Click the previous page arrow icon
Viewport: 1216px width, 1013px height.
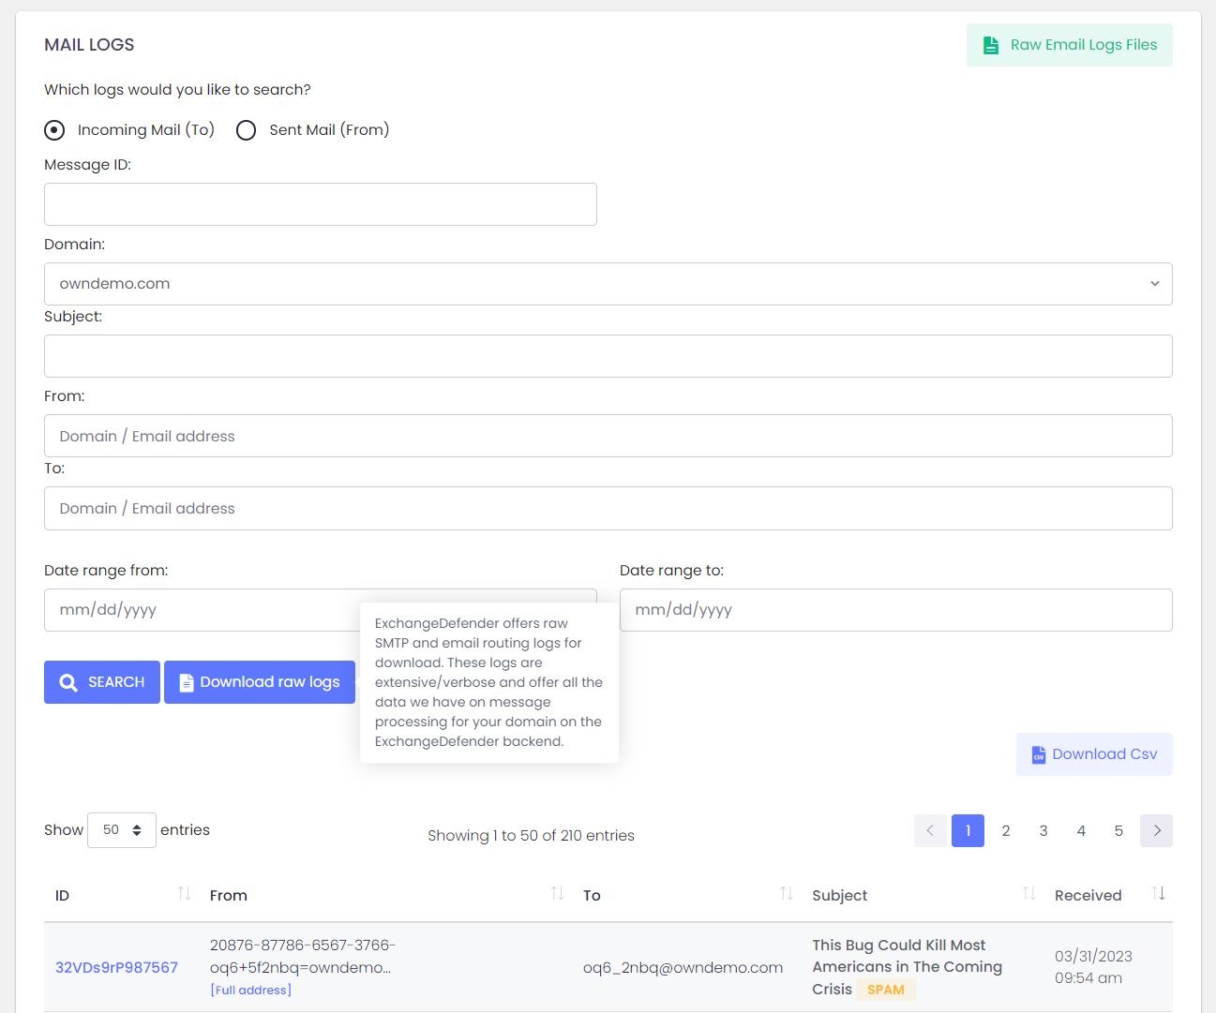[930, 831]
